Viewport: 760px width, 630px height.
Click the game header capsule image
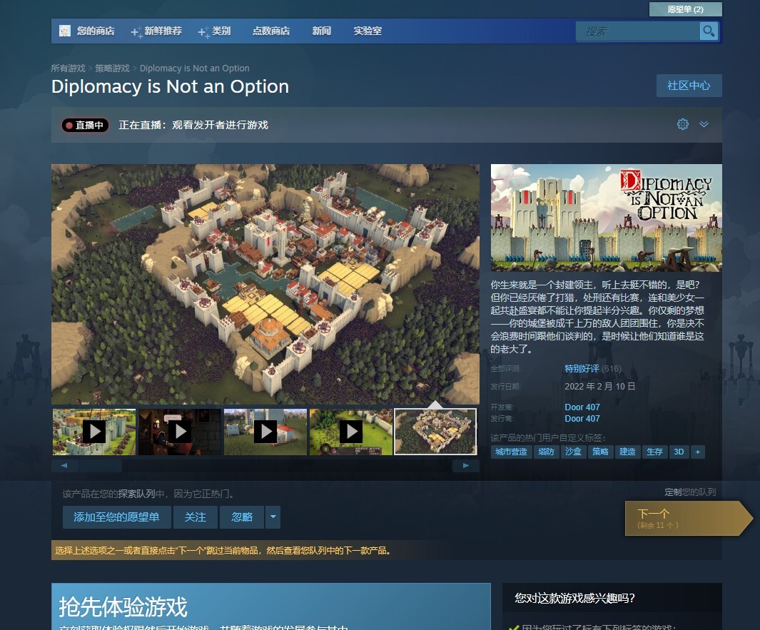coord(607,218)
